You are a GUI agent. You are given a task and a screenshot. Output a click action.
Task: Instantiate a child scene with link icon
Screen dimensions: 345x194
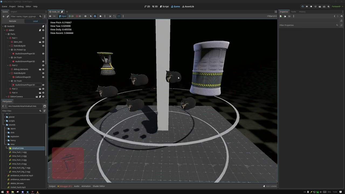(x=8, y=16)
